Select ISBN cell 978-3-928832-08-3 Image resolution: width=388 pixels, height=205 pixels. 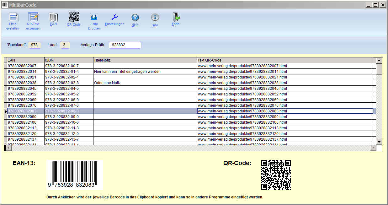click(69, 111)
